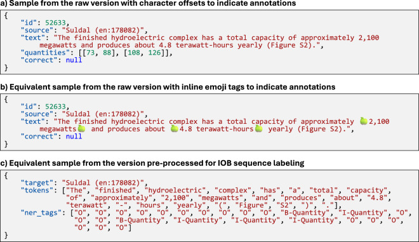Image resolution: width=419 pixels, height=242 pixels.
Task: Click the apple emoji after terawatt-hours
Action: (x=258, y=128)
